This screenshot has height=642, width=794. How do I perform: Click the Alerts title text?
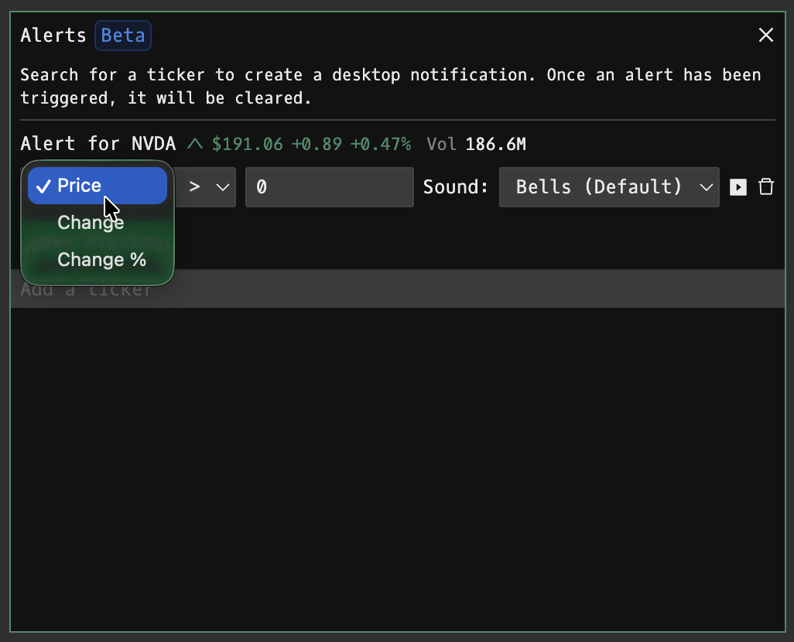click(x=53, y=36)
